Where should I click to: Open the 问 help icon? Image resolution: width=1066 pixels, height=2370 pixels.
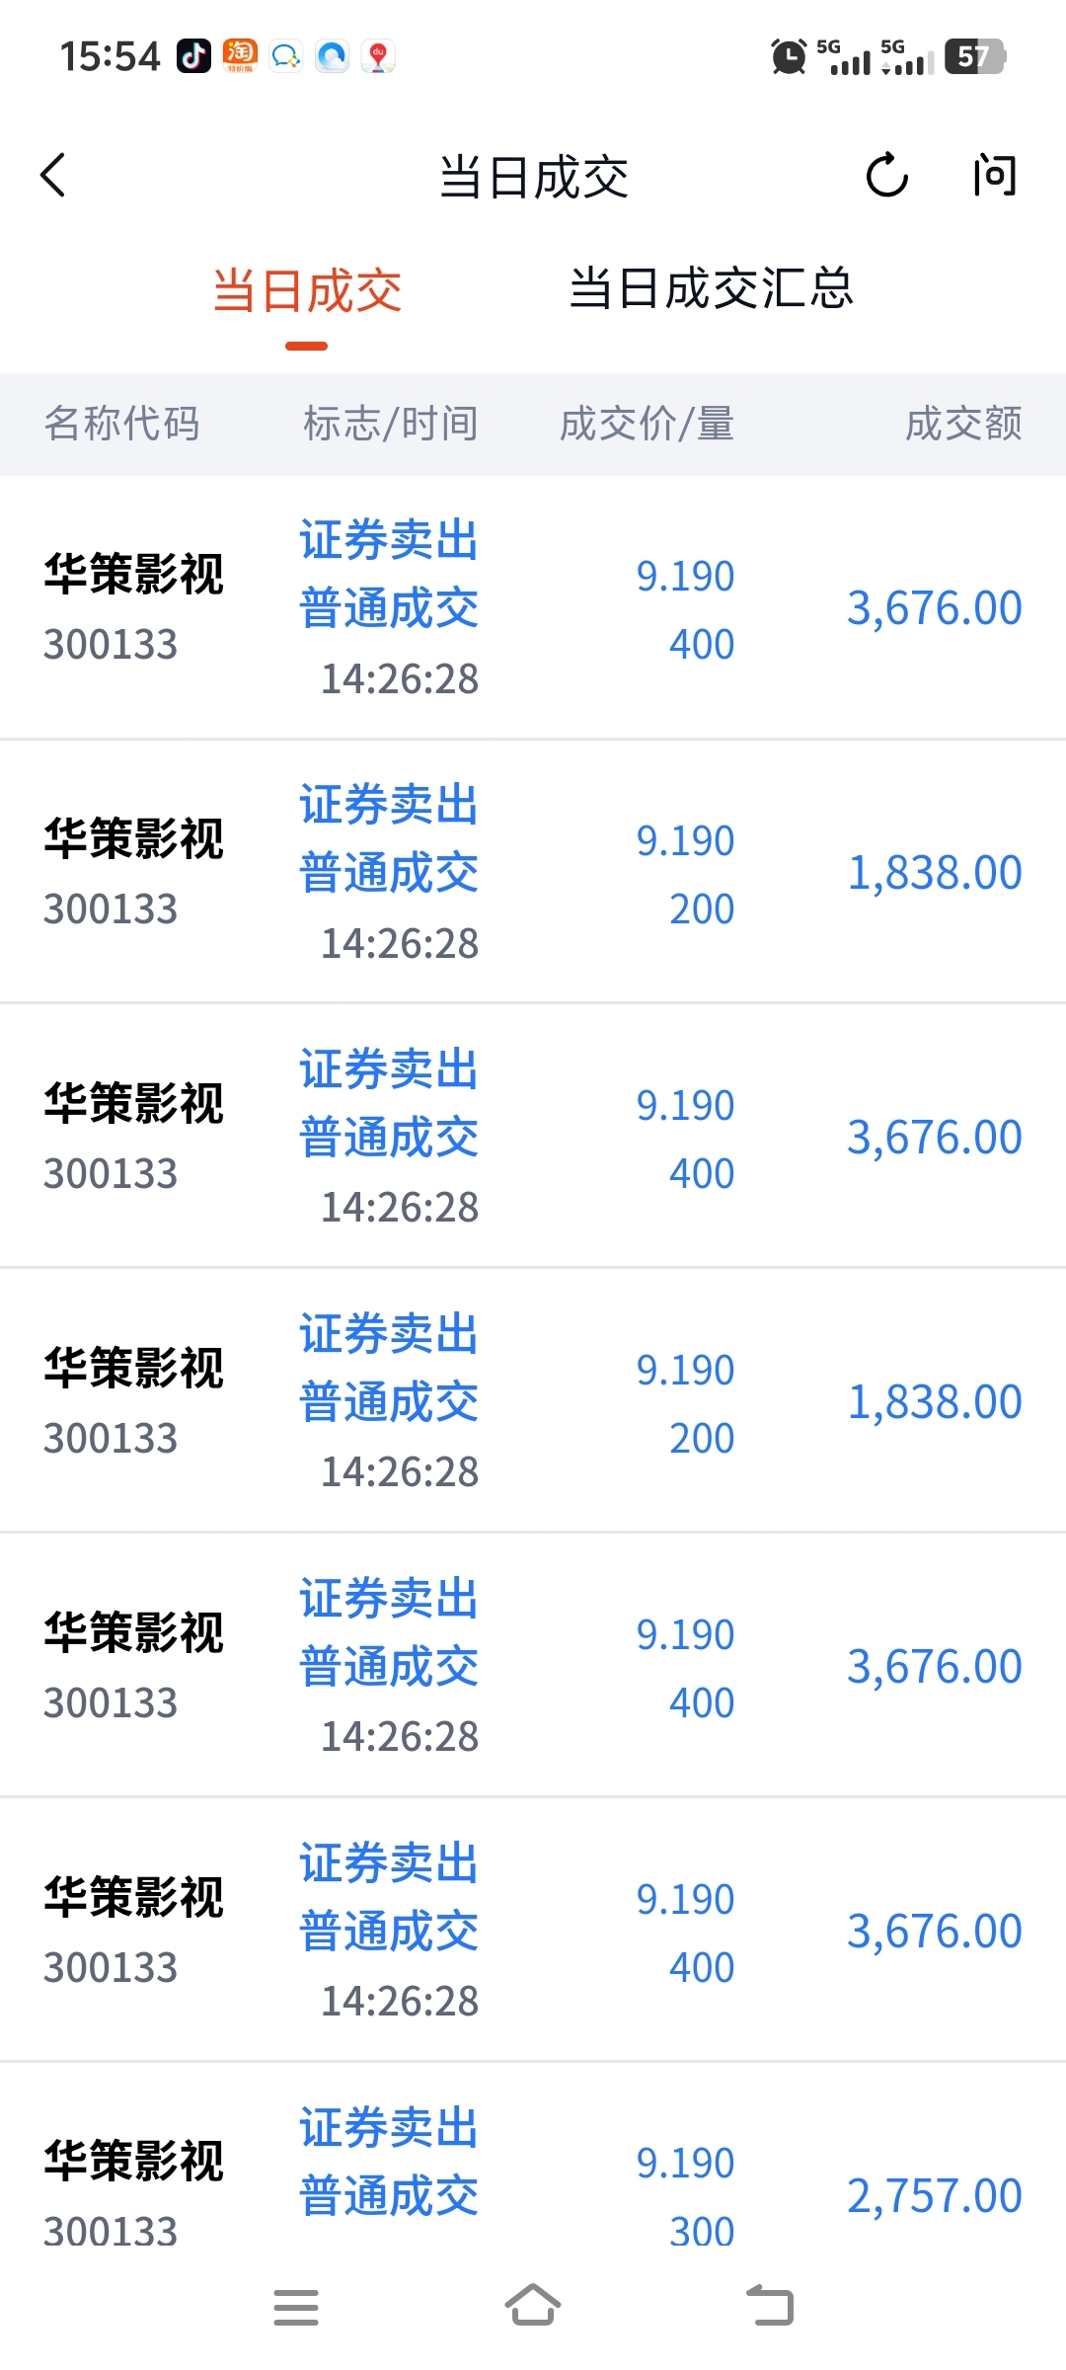(994, 176)
